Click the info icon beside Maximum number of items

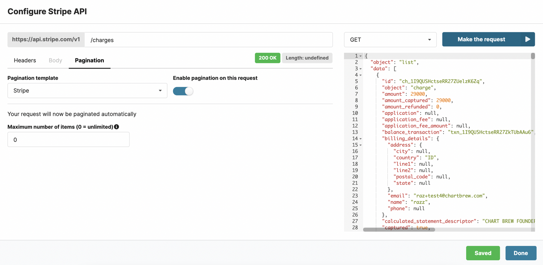pyautogui.click(x=116, y=127)
